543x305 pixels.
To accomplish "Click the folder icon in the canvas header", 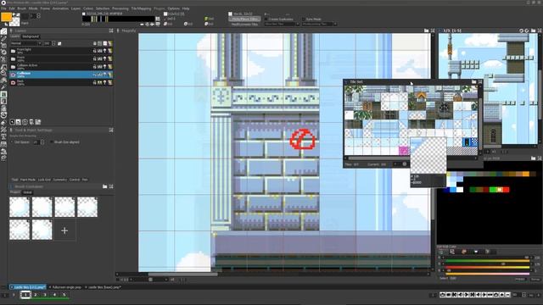I will coord(426,30).
